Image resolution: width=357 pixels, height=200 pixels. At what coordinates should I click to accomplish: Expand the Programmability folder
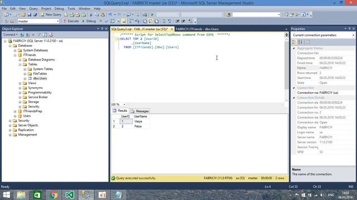pyautogui.click(x=20, y=93)
